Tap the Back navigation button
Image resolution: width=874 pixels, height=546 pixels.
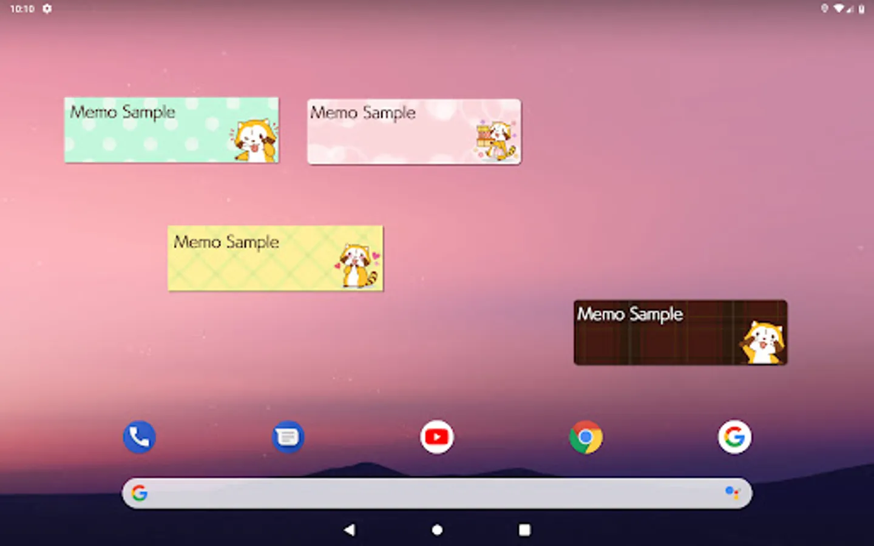coord(349,530)
